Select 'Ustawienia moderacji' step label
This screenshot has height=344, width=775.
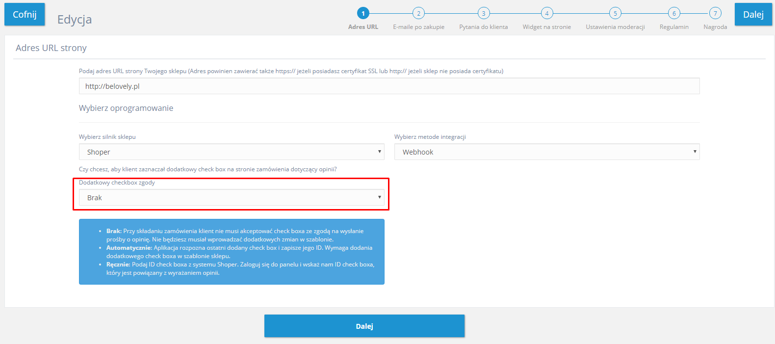point(615,27)
